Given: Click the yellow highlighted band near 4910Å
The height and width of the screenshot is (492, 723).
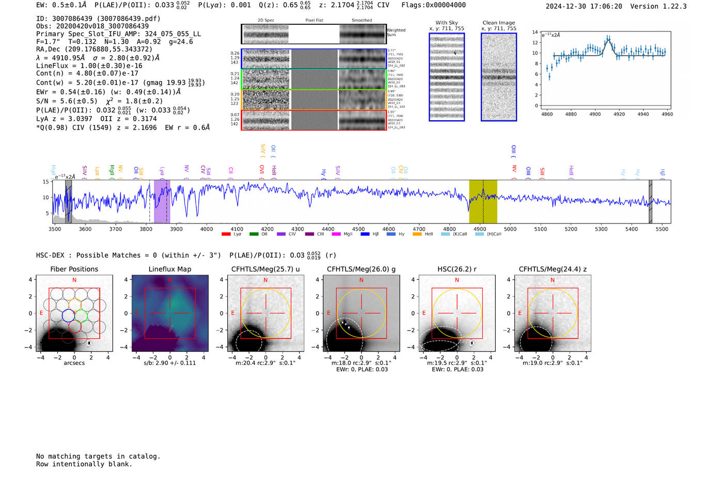Looking at the screenshot, I should (483, 201).
